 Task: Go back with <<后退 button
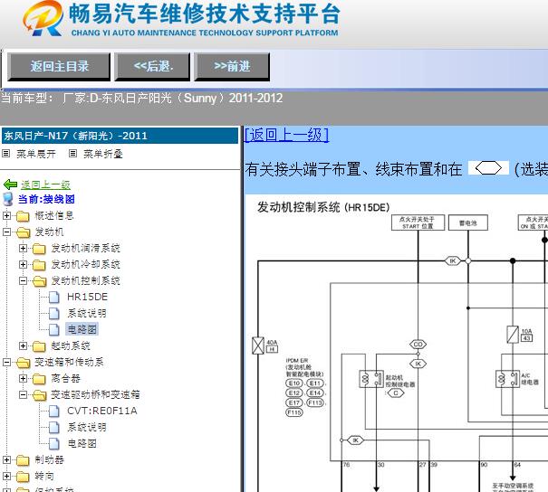pos(152,67)
